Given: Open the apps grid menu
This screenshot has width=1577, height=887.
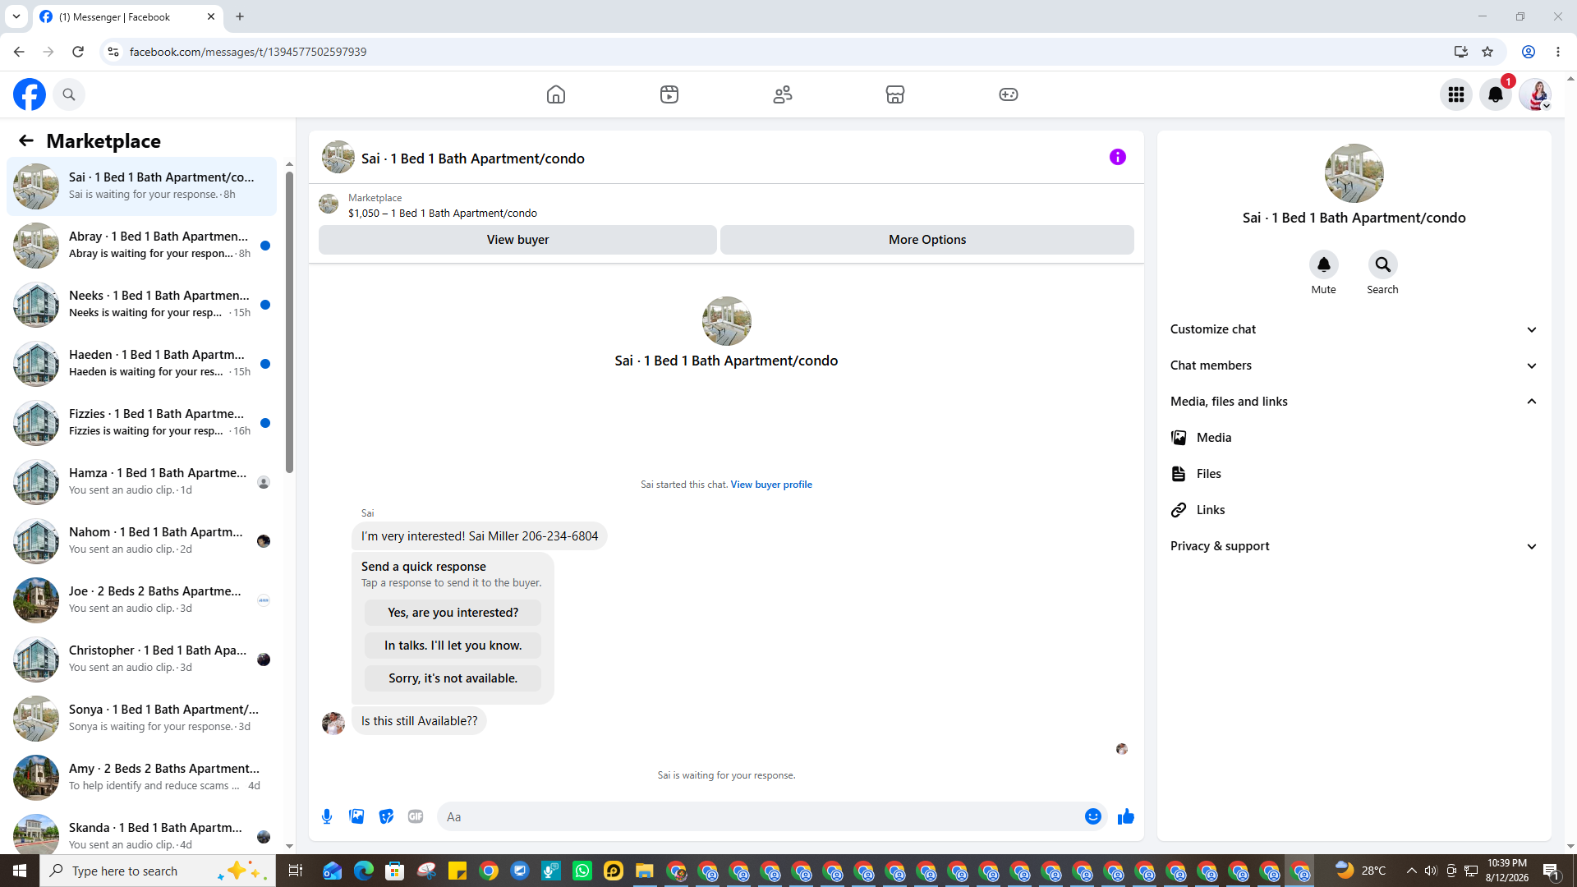Looking at the screenshot, I should pyautogui.click(x=1456, y=94).
